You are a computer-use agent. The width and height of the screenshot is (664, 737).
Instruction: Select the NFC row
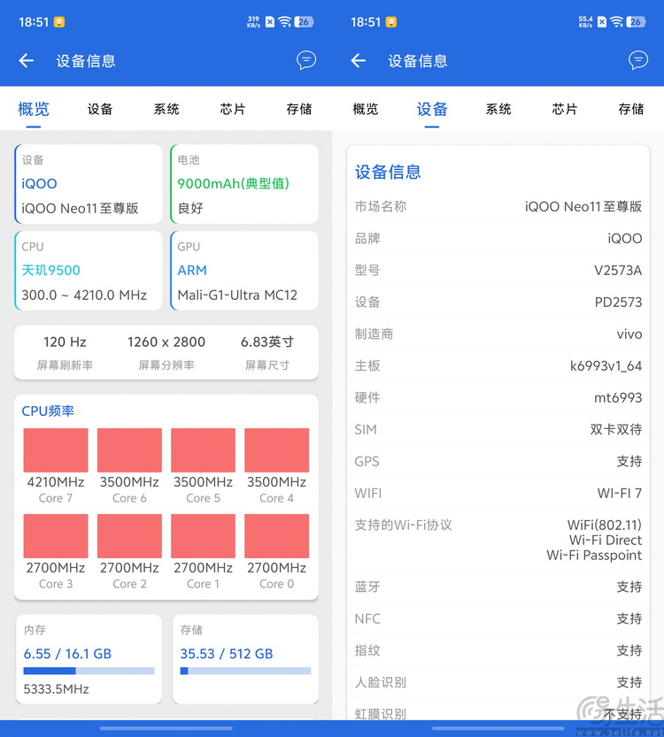[x=498, y=618]
